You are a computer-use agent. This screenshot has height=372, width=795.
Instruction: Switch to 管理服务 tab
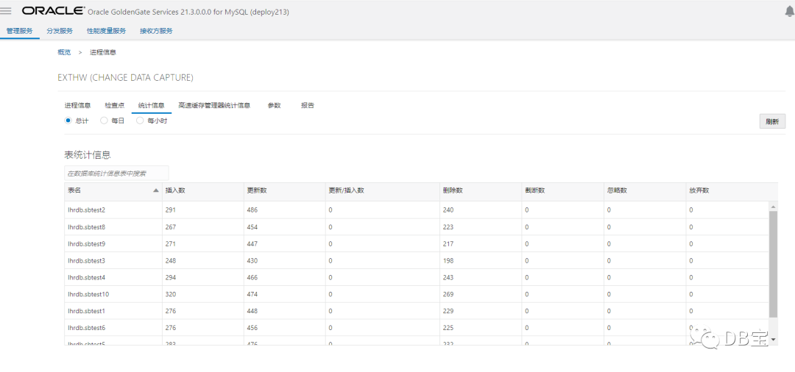pyautogui.click(x=20, y=31)
